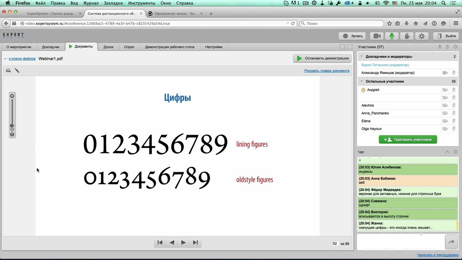Reload page with browser refresh icon
Image resolution: width=462 pixels, height=260 pixels.
pyautogui.click(x=293, y=23)
